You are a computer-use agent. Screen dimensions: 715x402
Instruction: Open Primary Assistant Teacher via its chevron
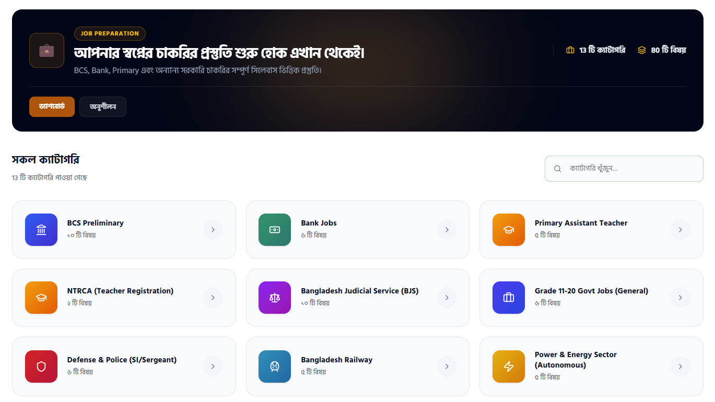click(x=681, y=230)
